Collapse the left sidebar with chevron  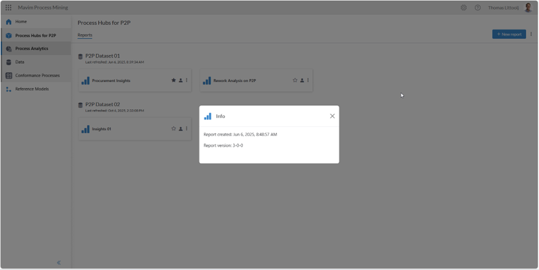(x=59, y=263)
